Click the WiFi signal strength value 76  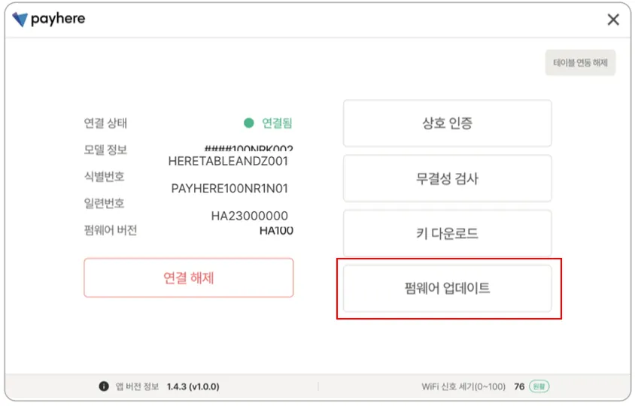[519, 386]
